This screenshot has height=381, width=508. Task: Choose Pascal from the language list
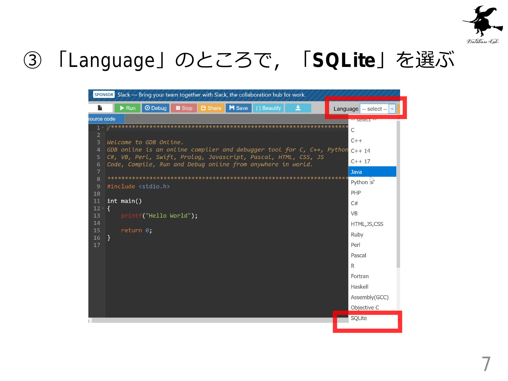tap(372, 255)
